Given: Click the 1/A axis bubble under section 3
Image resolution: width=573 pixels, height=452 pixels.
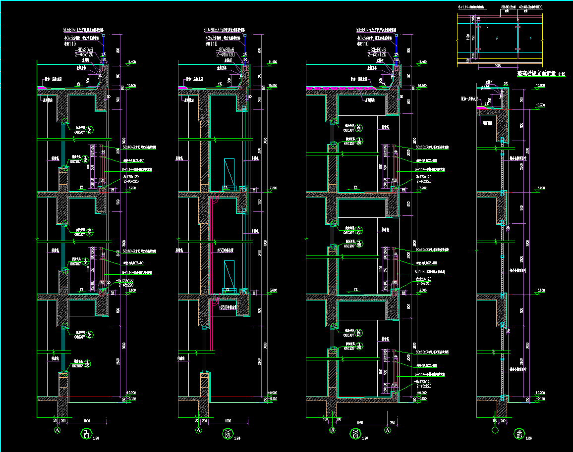Looking at the screenshot, I should (x=332, y=431).
